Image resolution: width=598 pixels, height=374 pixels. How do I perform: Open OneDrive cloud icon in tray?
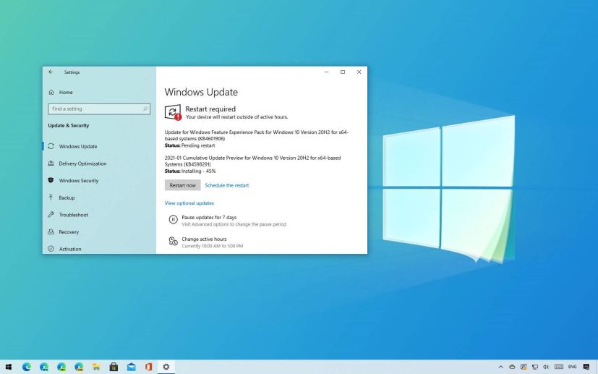pyautogui.click(x=512, y=367)
